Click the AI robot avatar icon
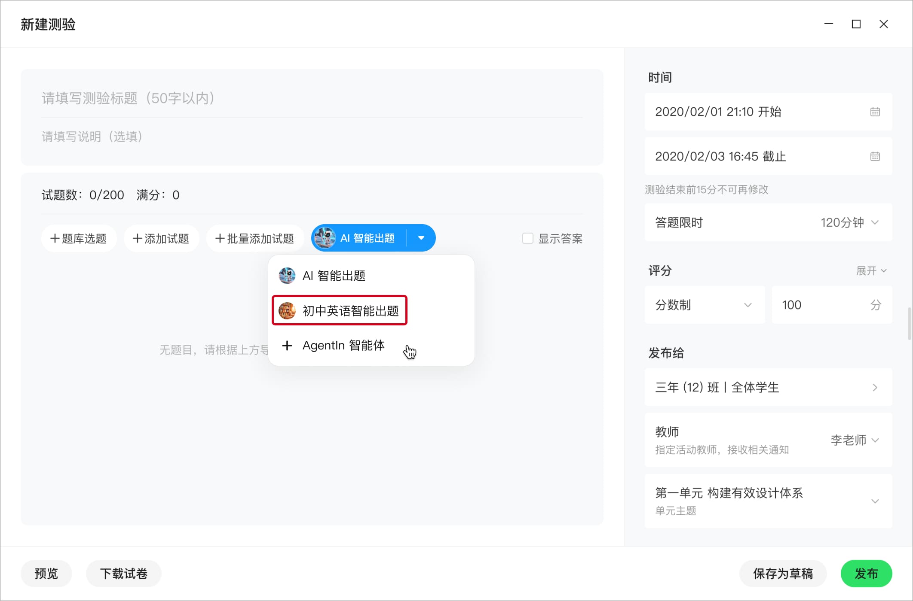This screenshot has height=601, width=913. 325,238
